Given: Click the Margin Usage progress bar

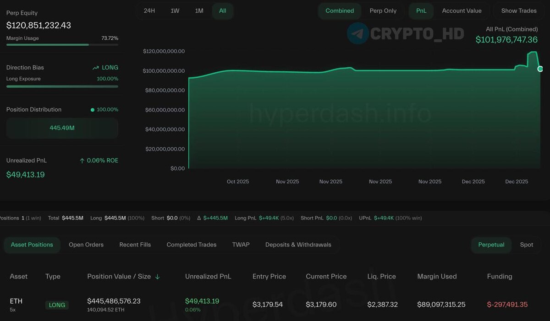Looking at the screenshot, I should tap(62, 45).
